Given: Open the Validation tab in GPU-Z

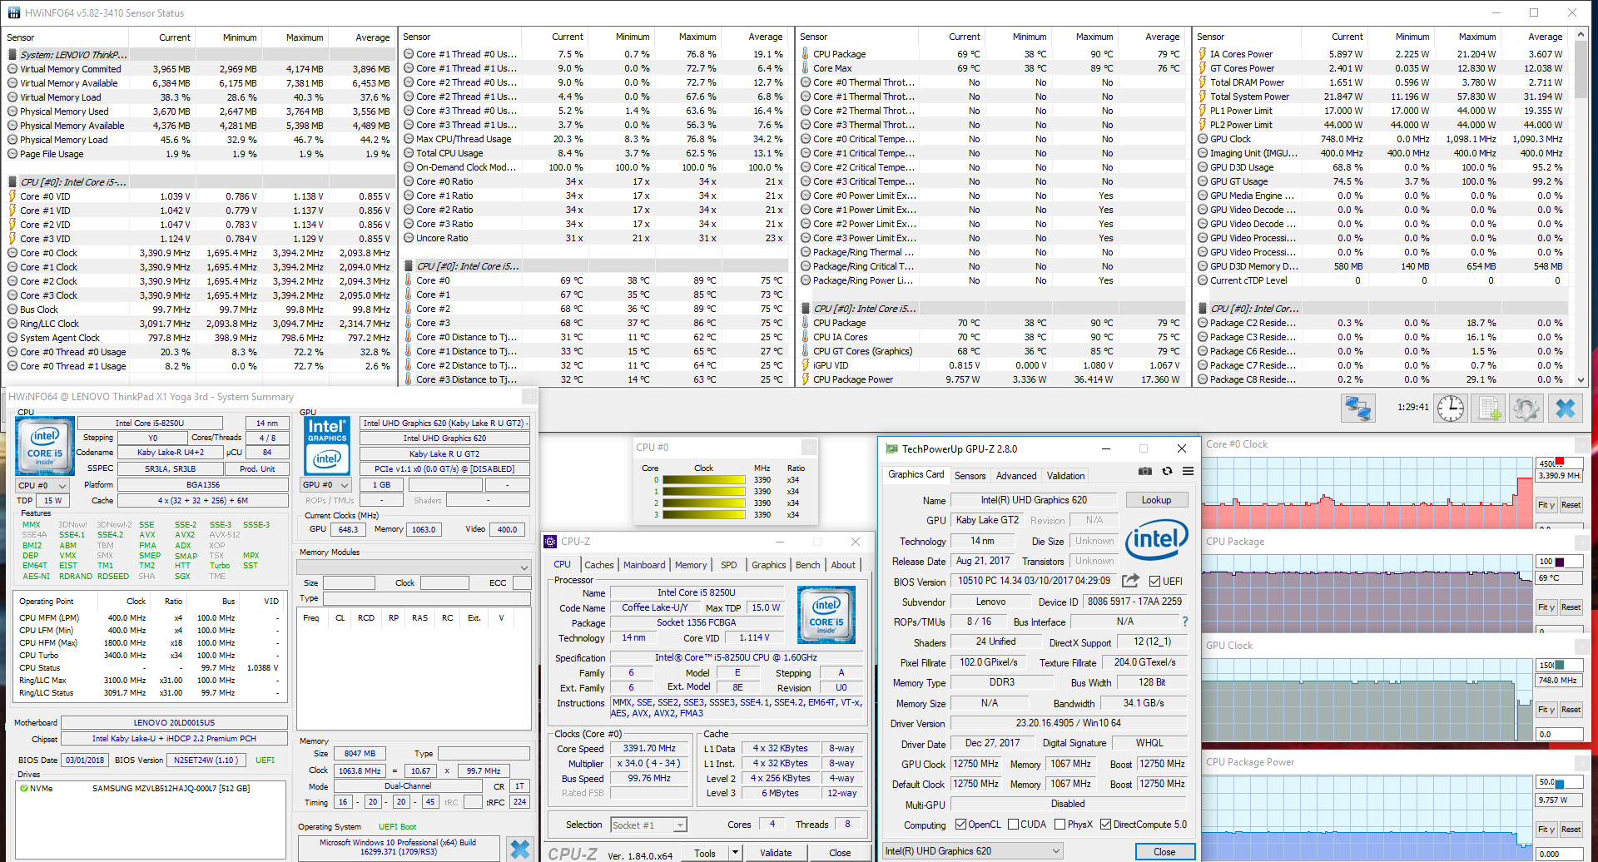Looking at the screenshot, I should point(1065,476).
